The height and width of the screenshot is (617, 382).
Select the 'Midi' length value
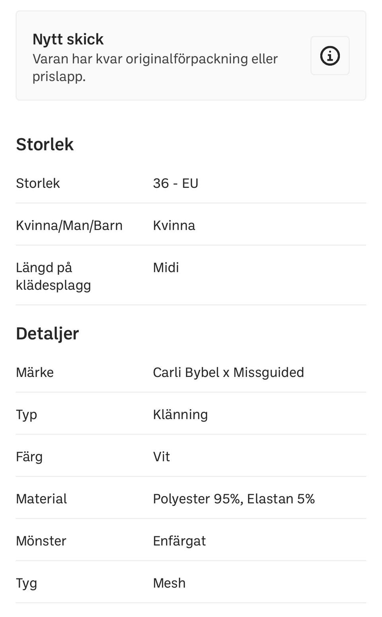tap(166, 267)
